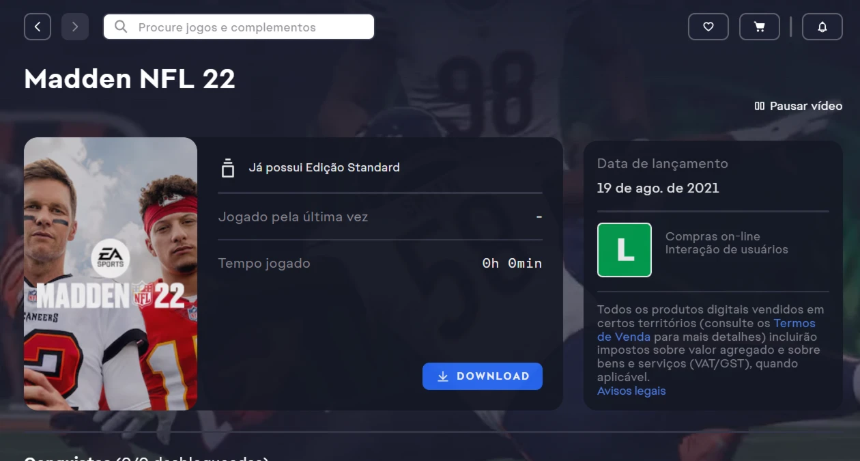Pause the background video
Screen dimensions: 860x461
pos(799,106)
